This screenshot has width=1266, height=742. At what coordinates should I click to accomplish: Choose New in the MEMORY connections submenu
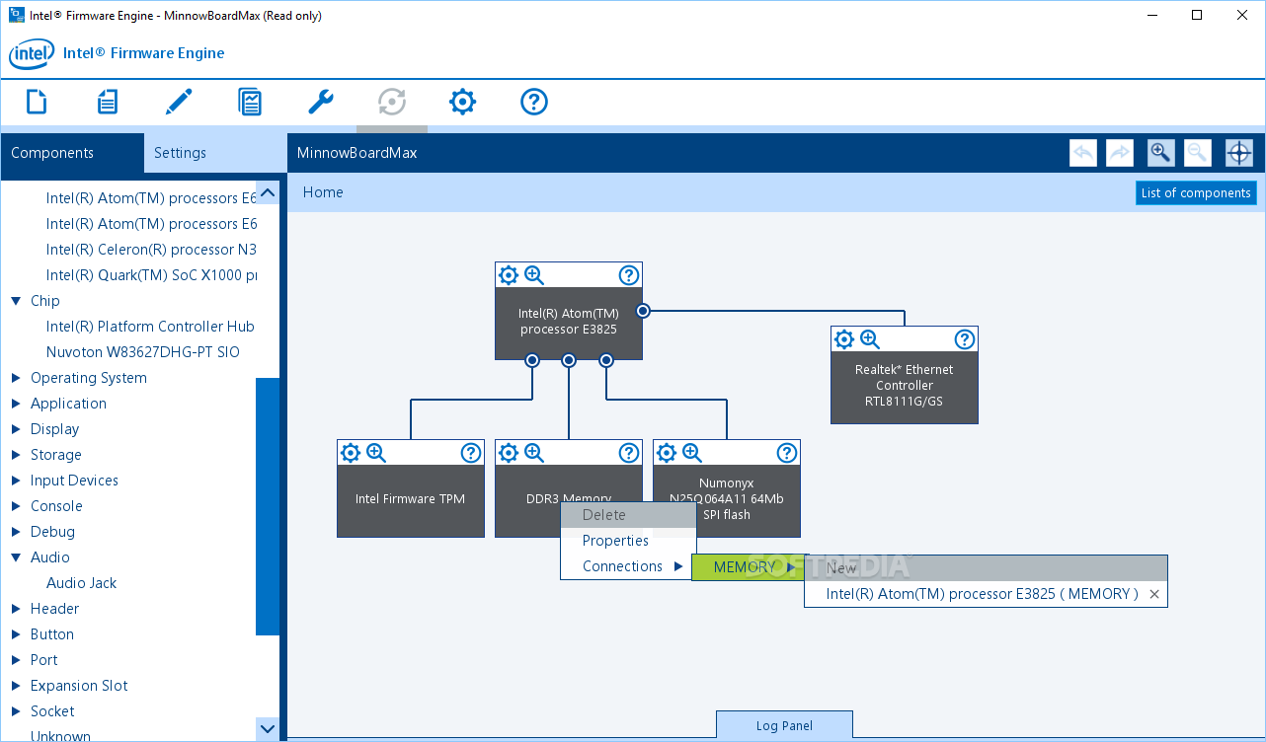[986, 568]
